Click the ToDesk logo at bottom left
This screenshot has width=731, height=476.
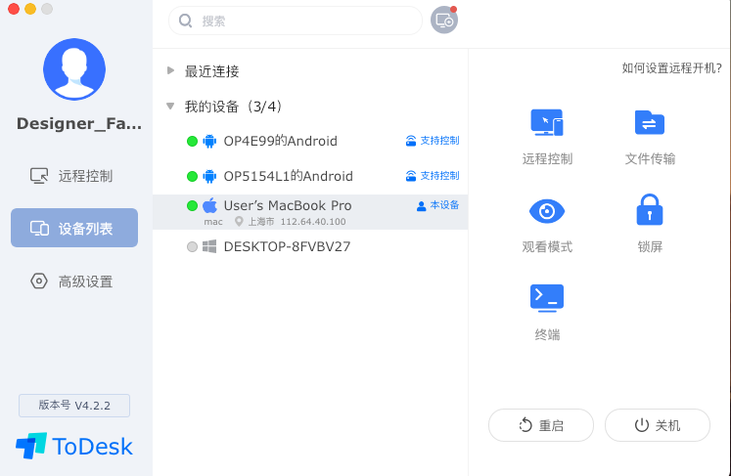(74, 447)
